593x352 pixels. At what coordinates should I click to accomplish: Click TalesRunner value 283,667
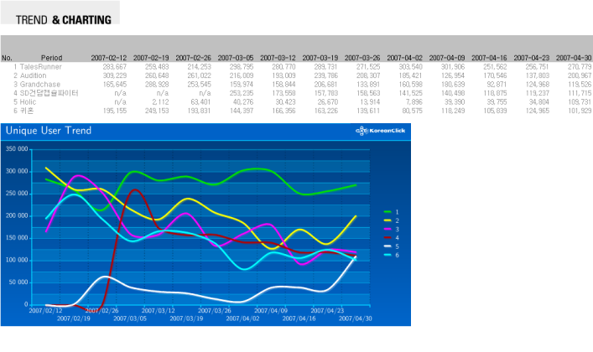[x=115, y=67]
